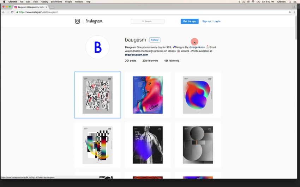This screenshot has width=300, height=187.
Task: Click the page vertical scrollbar
Action: [296, 28]
